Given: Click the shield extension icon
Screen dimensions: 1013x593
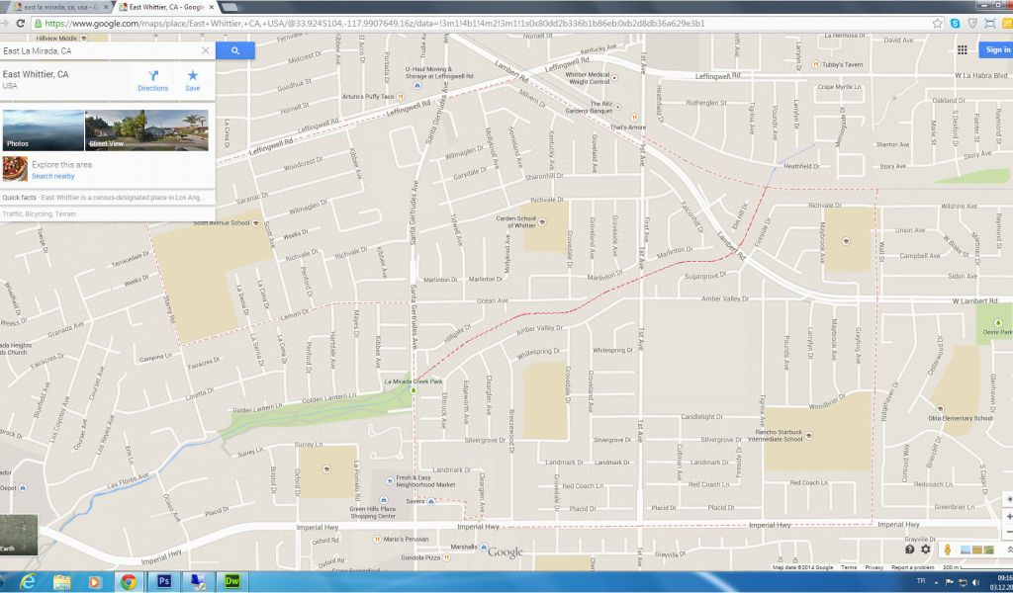Looking at the screenshot, I should (972, 24).
